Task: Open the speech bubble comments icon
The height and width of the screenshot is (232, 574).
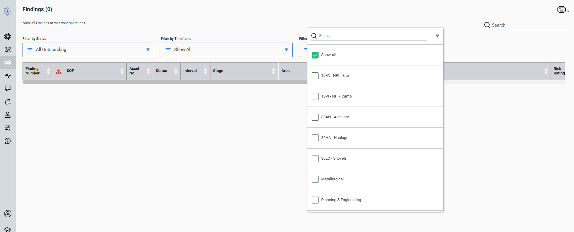Action: (x=8, y=89)
